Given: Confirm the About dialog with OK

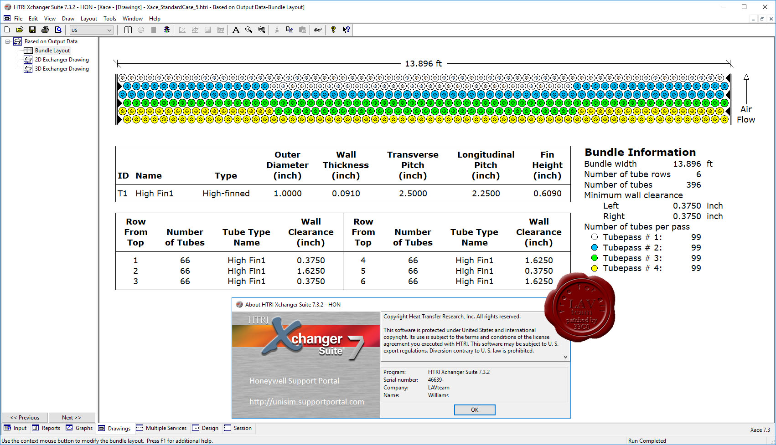Looking at the screenshot, I should 475,410.
